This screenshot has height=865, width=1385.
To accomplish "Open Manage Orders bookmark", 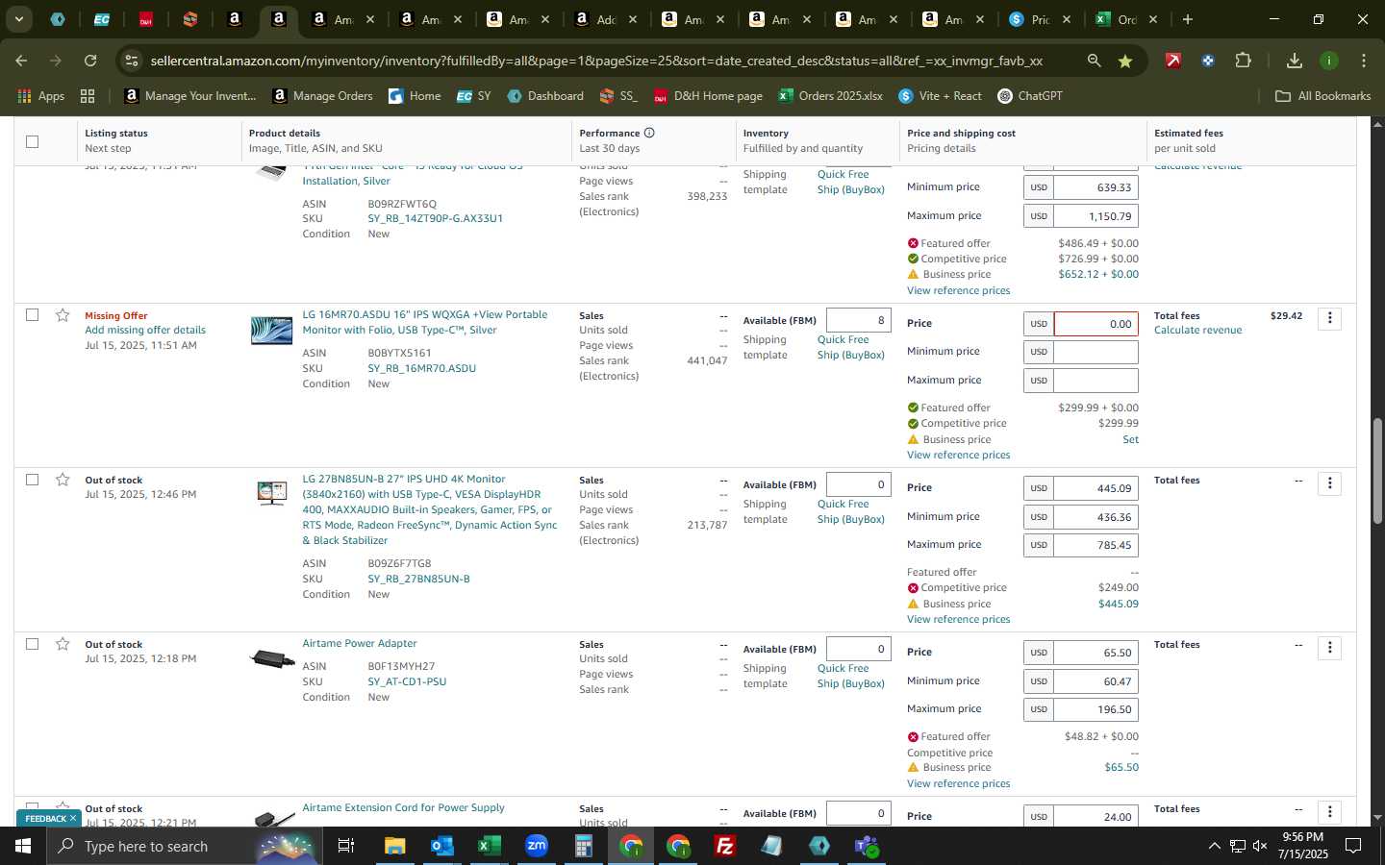I will pyautogui.click(x=323, y=95).
